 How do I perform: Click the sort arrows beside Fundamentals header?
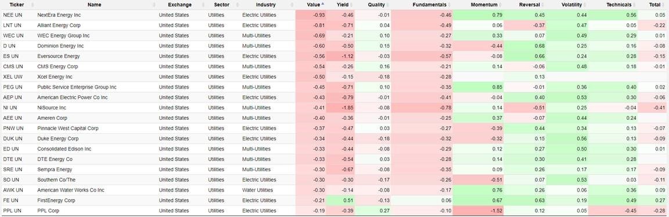449,5
